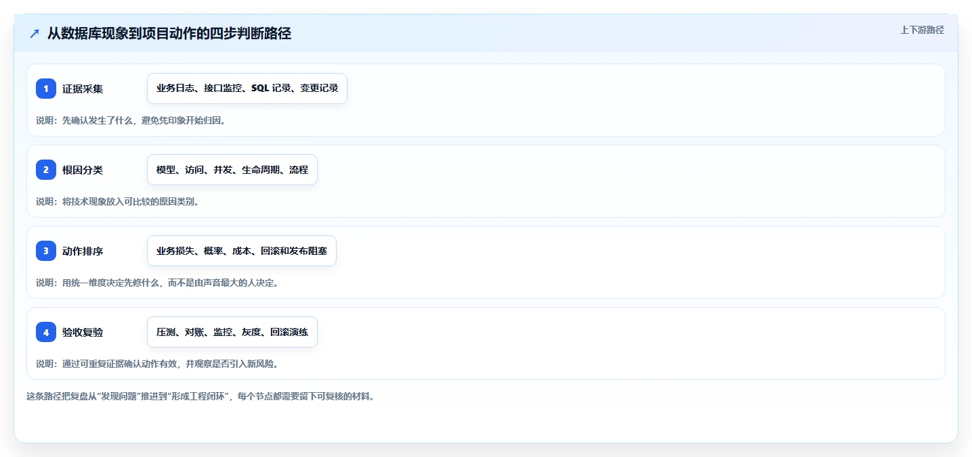Select the 动作排序 step title
The height and width of the screenshot is (457, 972).
83,251
